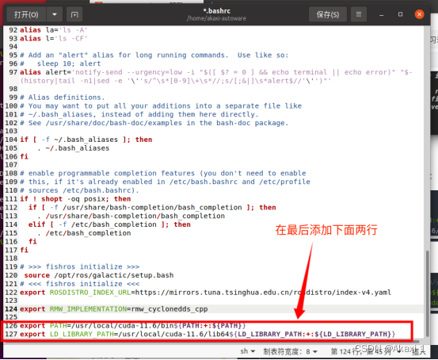
Task: Open the 制表符宽度 tab width dropdown
Action: coord(290,351)
